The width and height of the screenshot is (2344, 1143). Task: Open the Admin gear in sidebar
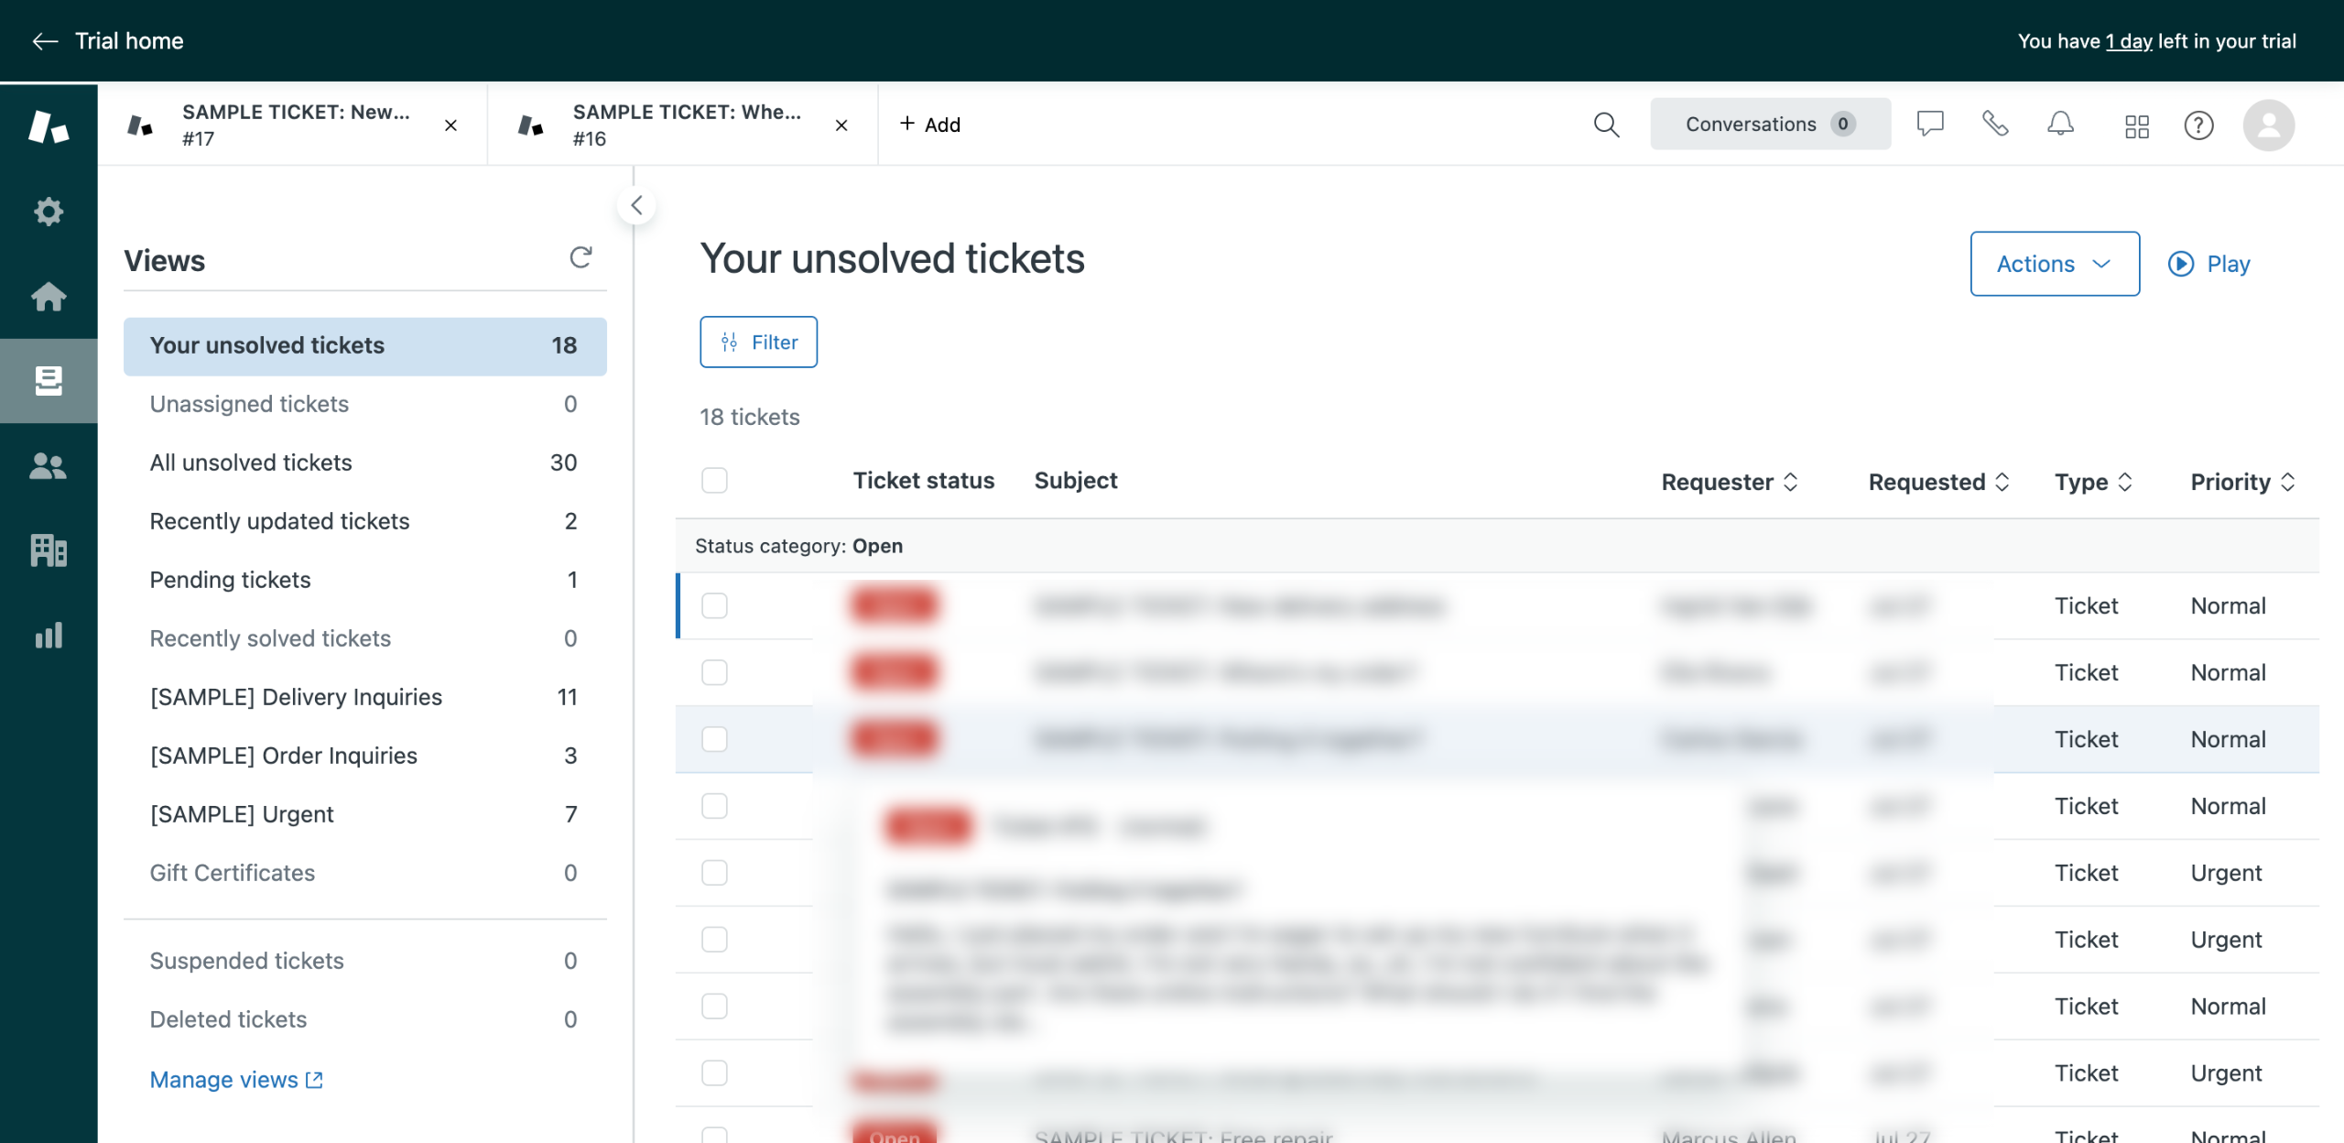coord(49,212)
